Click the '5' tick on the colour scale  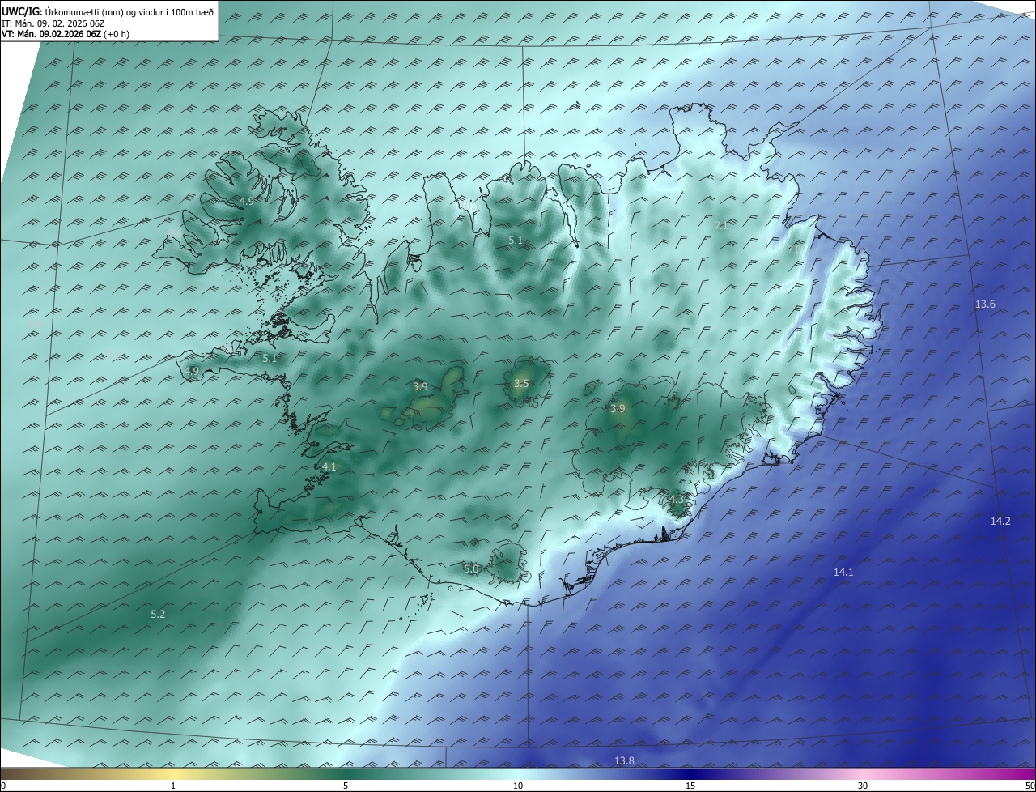(x=346, y=786)
